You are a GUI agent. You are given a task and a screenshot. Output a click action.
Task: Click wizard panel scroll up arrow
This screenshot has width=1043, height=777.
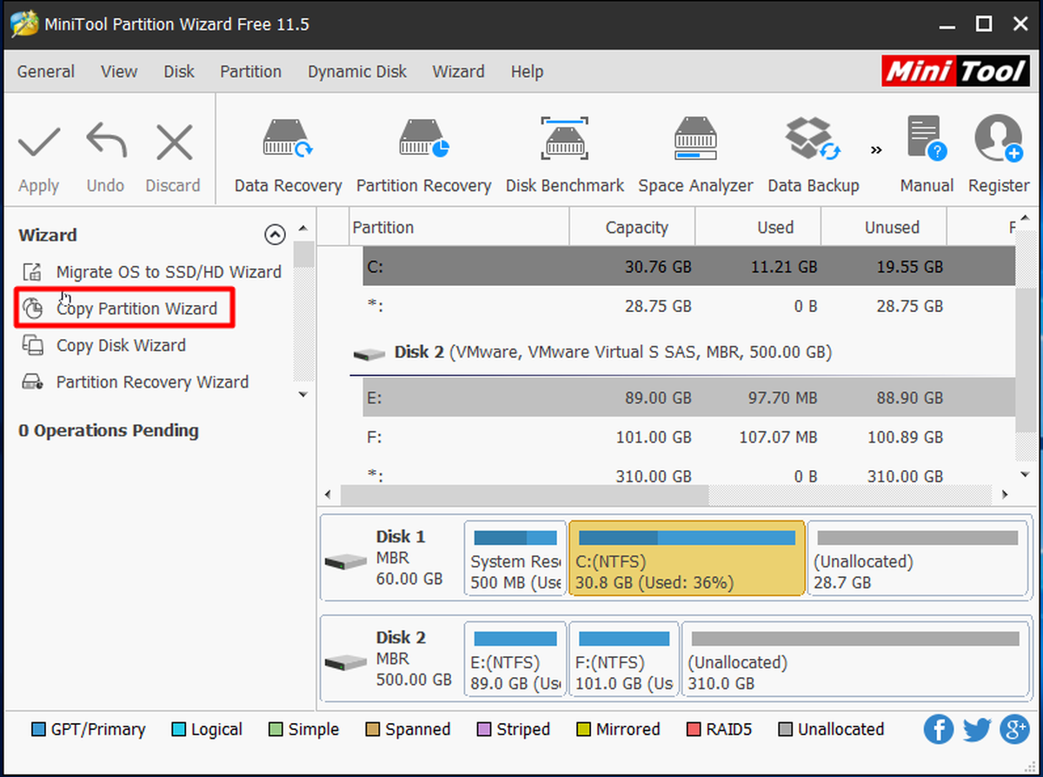click(302, 229)
